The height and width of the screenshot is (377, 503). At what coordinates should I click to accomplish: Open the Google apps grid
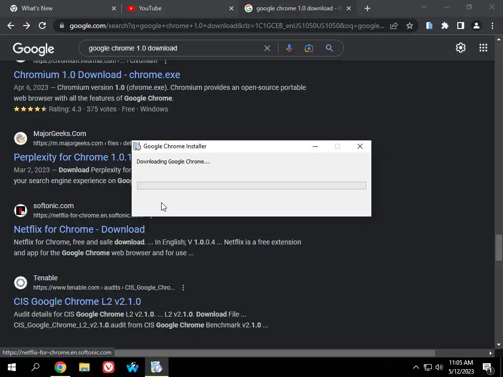(483, 48)
